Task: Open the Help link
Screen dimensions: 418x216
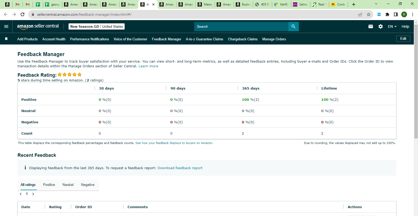Action: 405,26
